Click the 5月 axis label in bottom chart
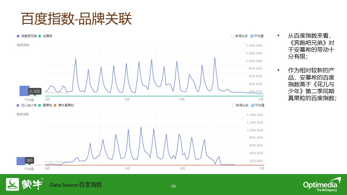This screenshot has width=347, height=195. pos(127,169)
